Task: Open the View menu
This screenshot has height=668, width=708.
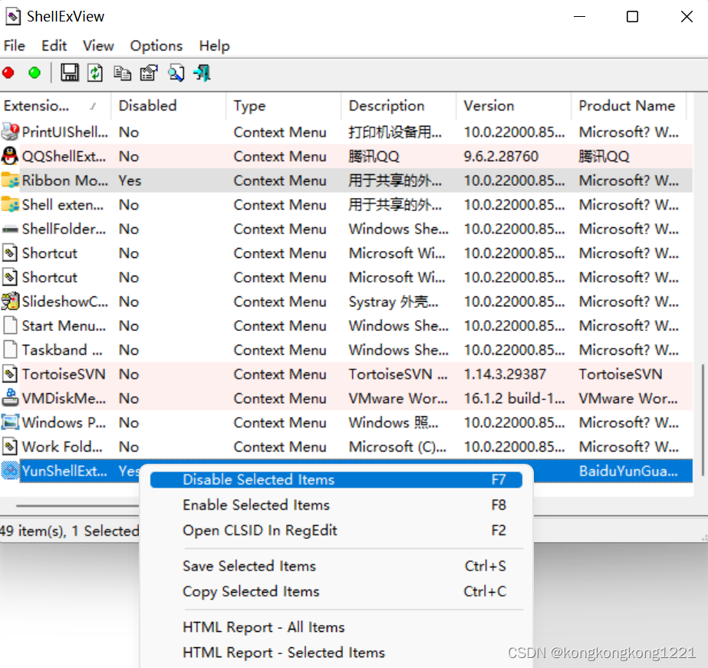Action: (x=98, y=45)
